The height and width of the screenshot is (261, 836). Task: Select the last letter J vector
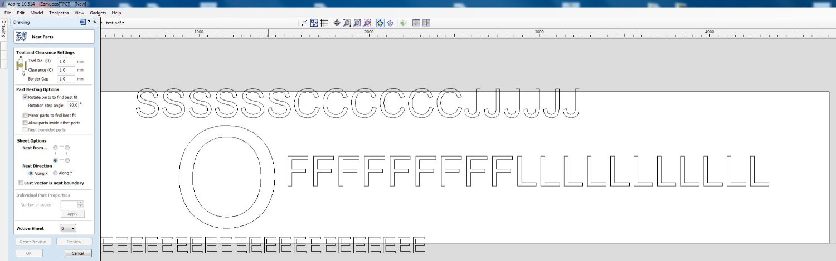(571, 103)
